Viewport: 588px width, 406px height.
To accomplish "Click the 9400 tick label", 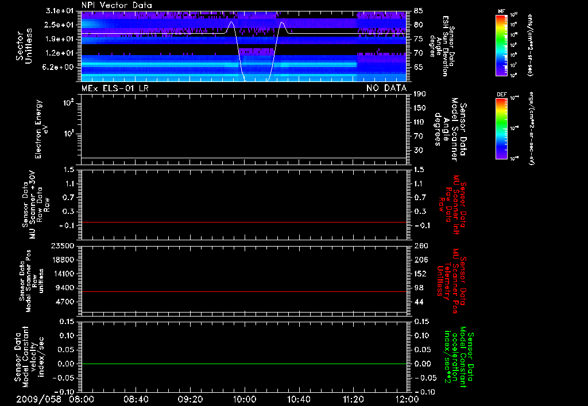I will (x=65, y=288).
